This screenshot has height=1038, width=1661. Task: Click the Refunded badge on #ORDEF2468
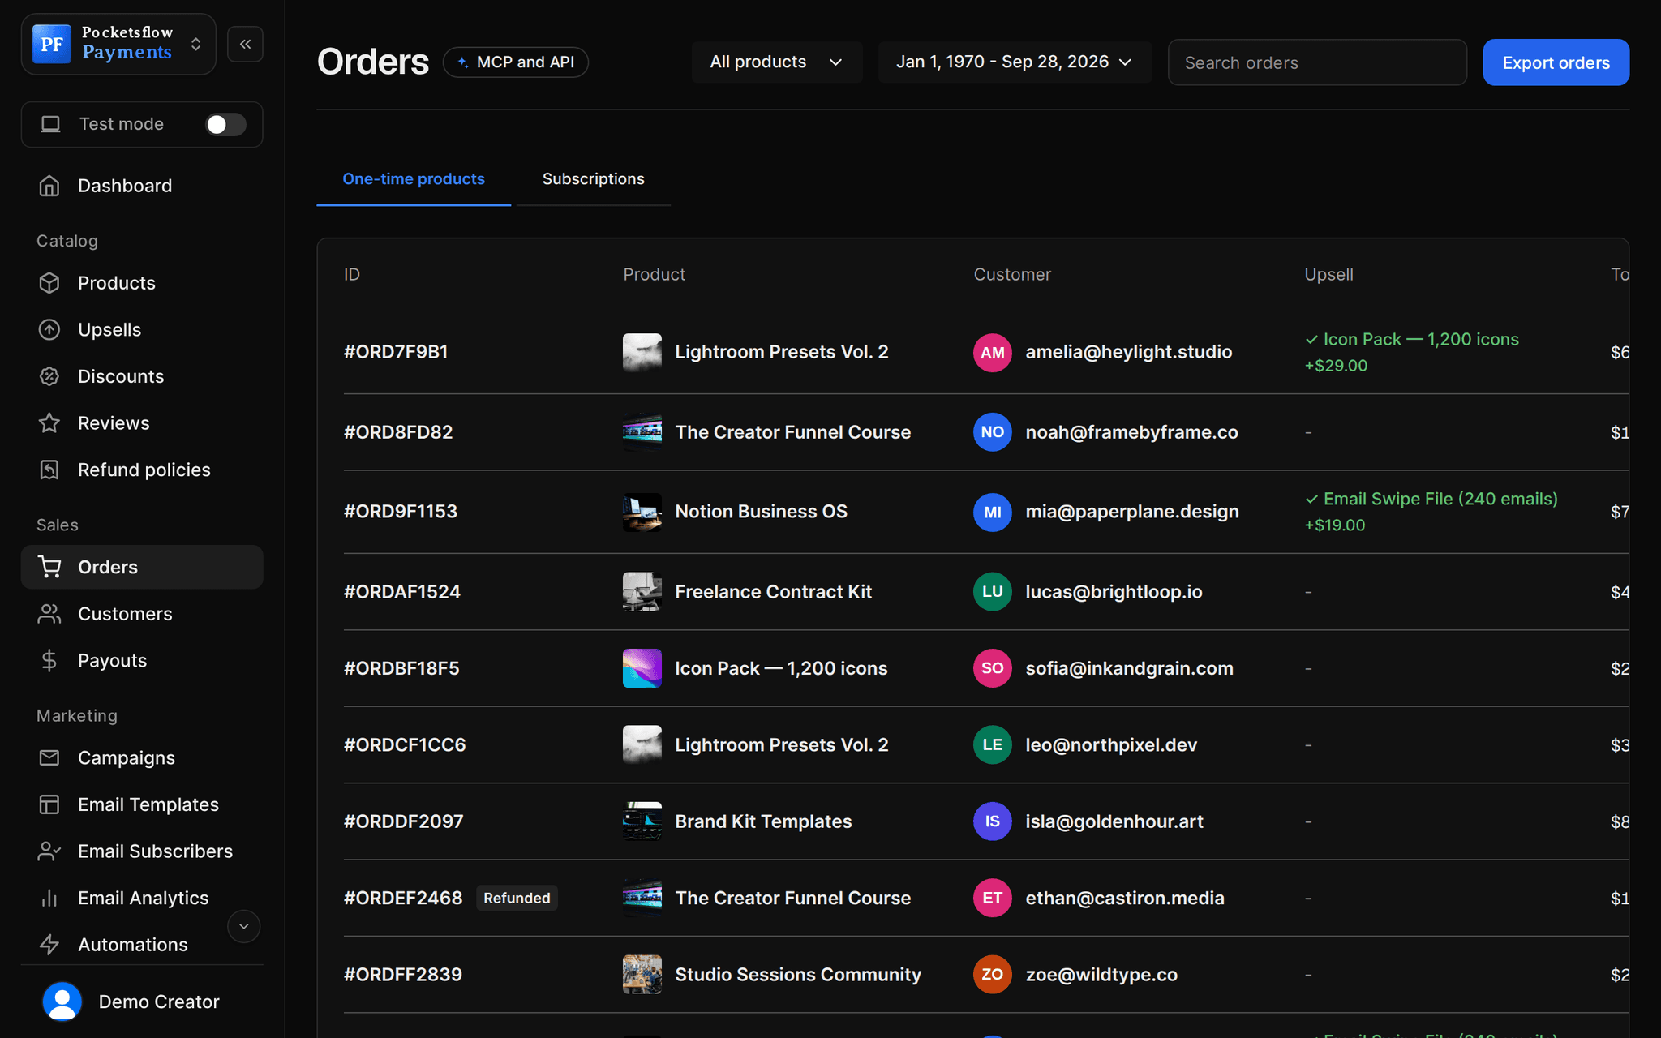pyautogui.click(x=517, y=898)
